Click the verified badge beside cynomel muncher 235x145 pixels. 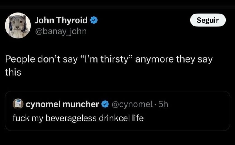tap(105, 104)
